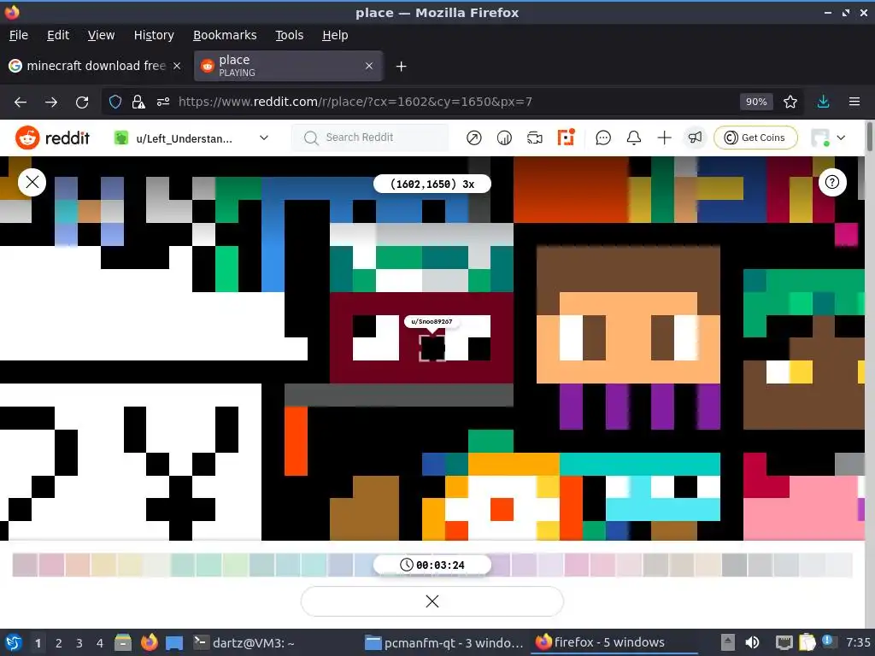Click the Reddit logo home link
The image size is (875, 656).
point(52,138)
